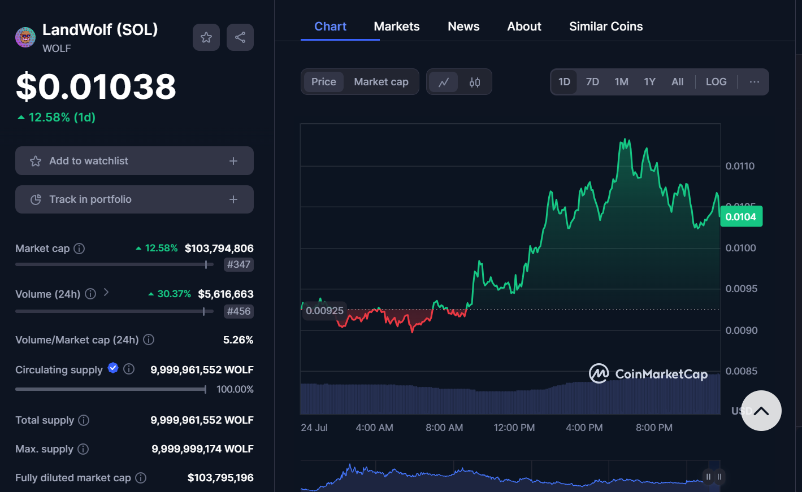The width and height of the screenshot is (802, 492).
Task: Open Volume/Market cap info icon
Action: (149, 339)
